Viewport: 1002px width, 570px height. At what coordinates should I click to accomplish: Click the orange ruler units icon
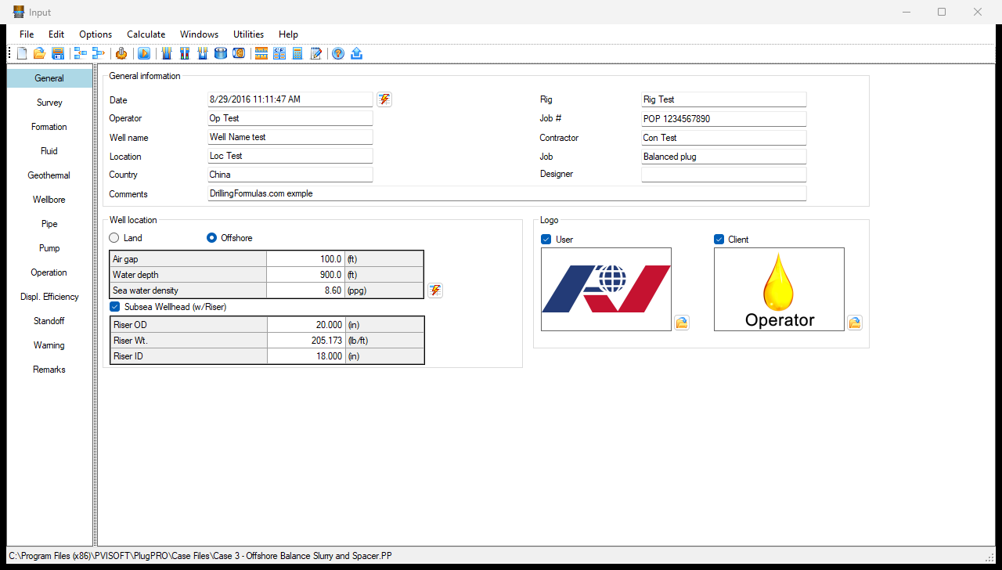point(261,53)
